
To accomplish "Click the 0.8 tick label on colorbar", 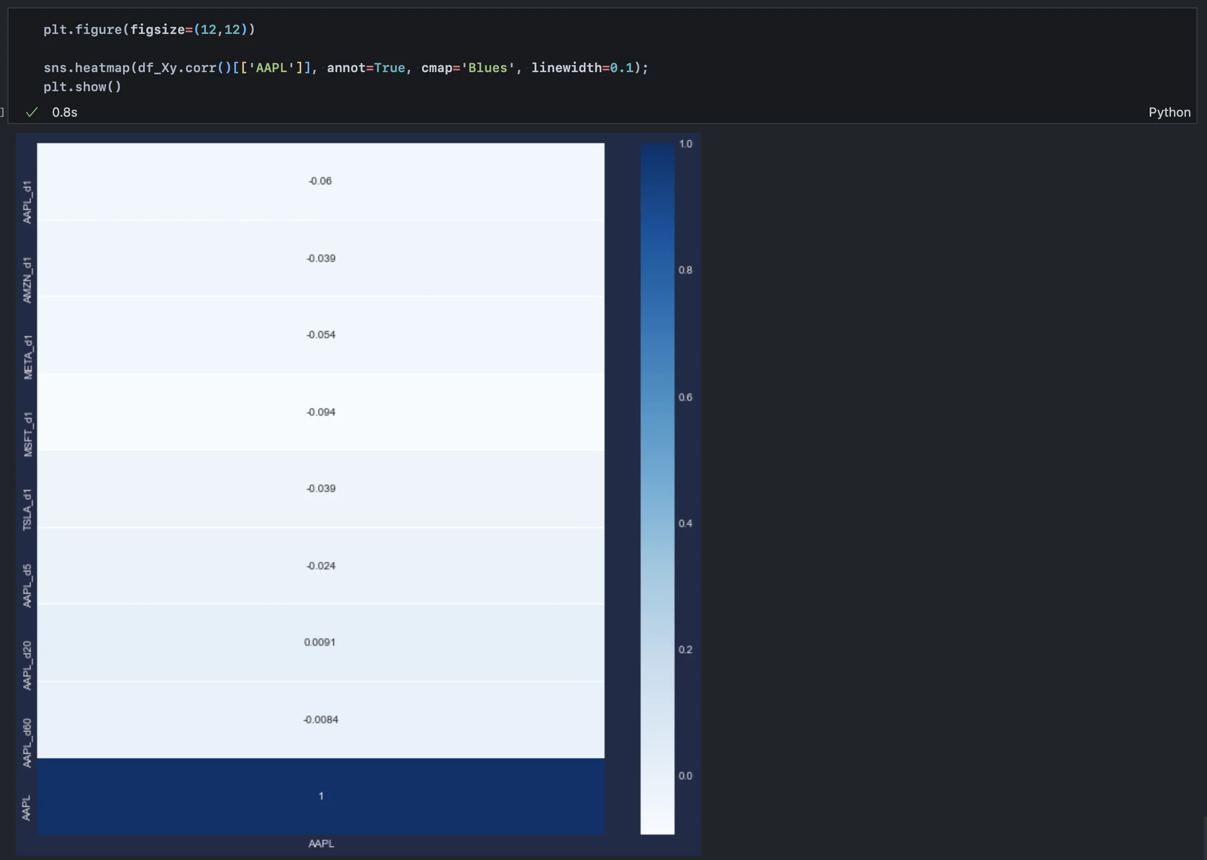I will coord(685,270).
